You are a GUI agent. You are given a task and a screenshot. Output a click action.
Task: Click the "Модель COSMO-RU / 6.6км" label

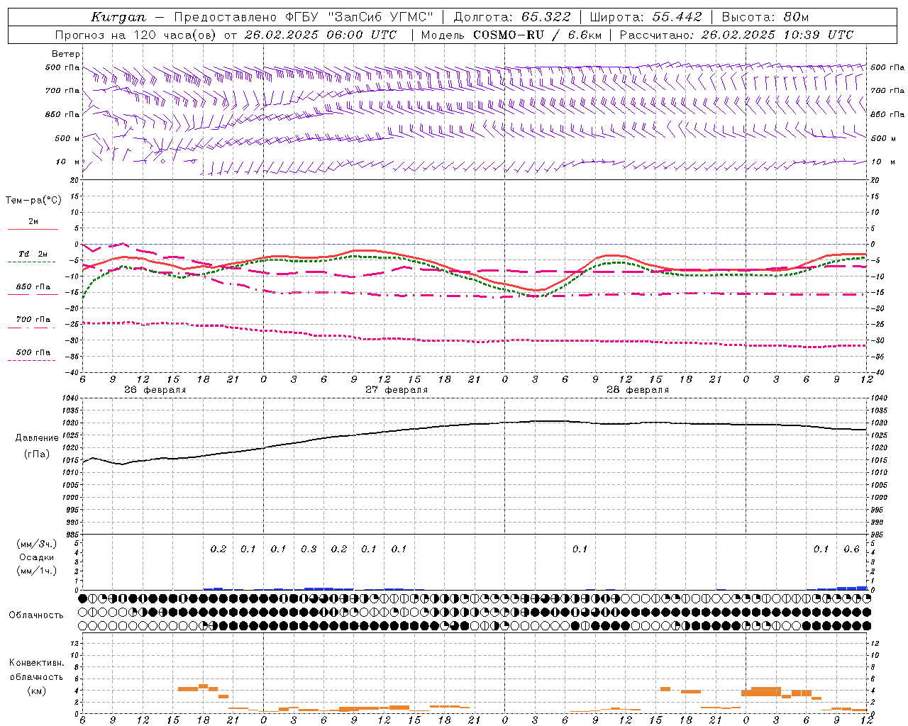tap(510, 35)
